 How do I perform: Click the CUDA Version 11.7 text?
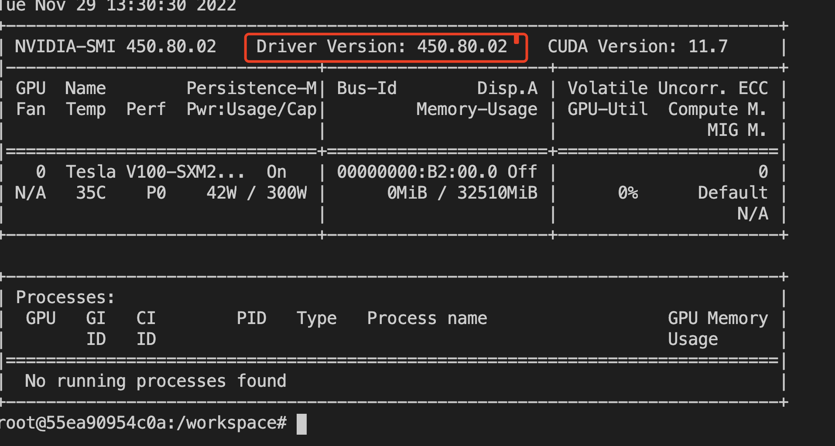pyautogui.click(x=637, y=46)
